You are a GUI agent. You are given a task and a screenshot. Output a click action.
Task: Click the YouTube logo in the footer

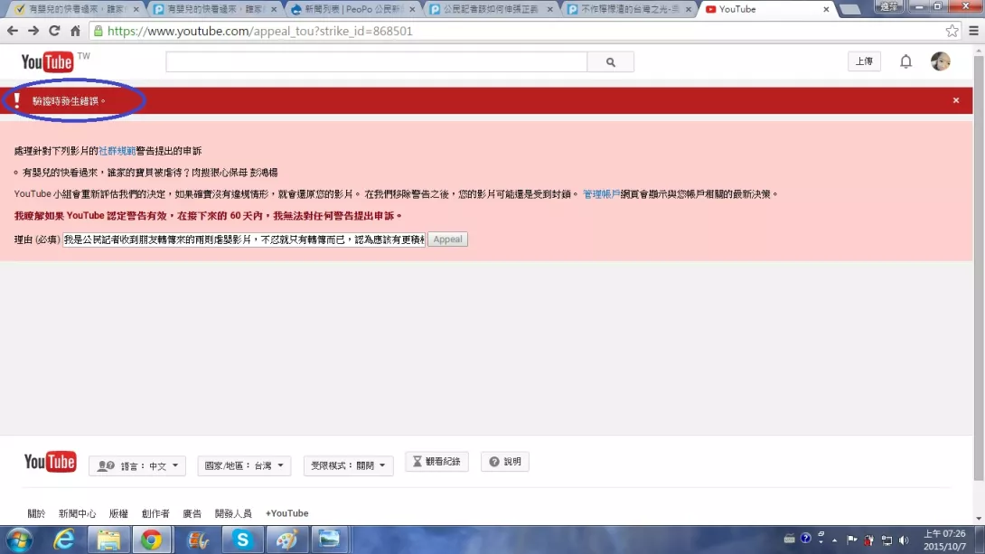point(51,462)
